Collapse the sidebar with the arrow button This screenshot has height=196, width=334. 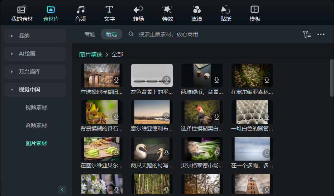tap(62, 190)
